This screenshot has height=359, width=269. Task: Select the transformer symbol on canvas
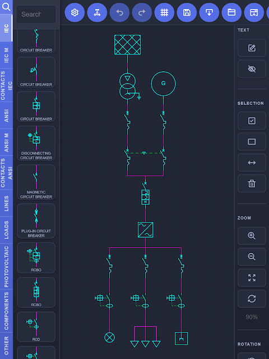pos(128,86)
